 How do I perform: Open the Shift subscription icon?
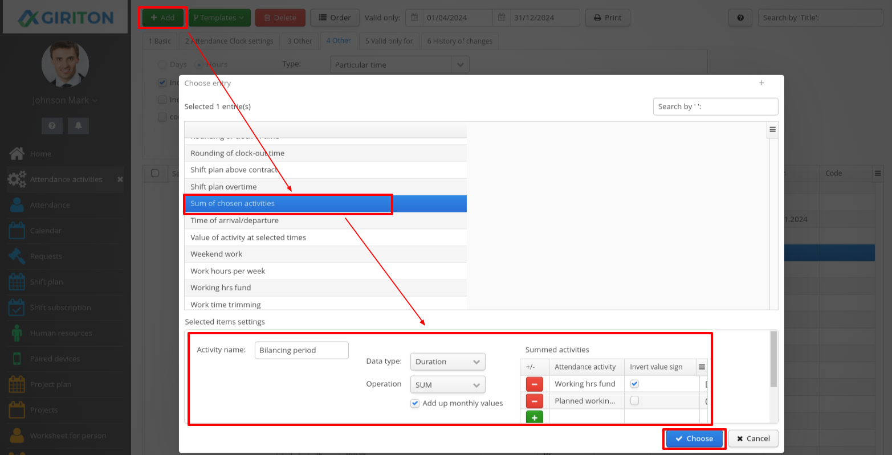[x=17, y=307]
